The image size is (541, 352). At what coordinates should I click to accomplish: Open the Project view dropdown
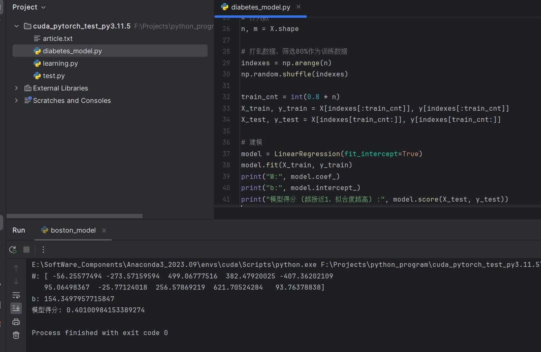click(x=29, y=7)
